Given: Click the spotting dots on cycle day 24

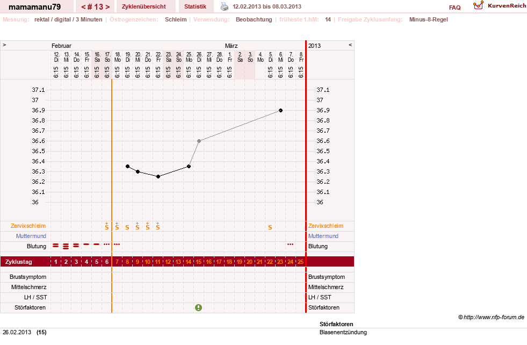Looking at the screenshot, I should pos(291,244).
